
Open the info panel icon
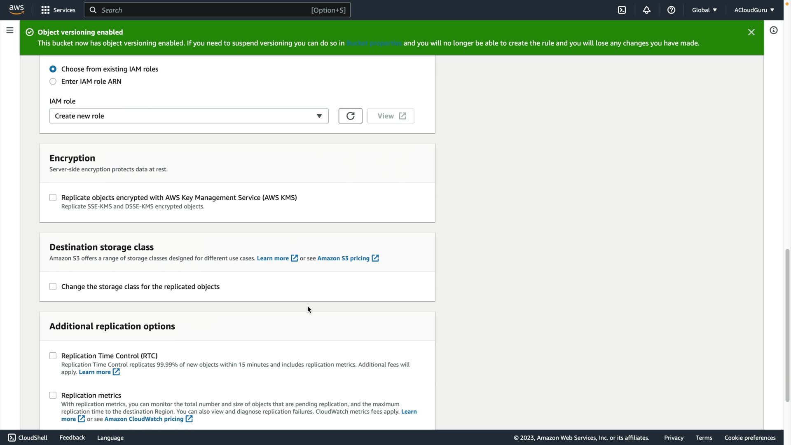[773, 30]
